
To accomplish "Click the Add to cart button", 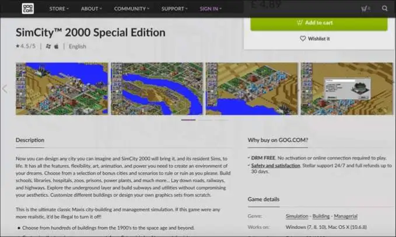I will click(318, 23).
